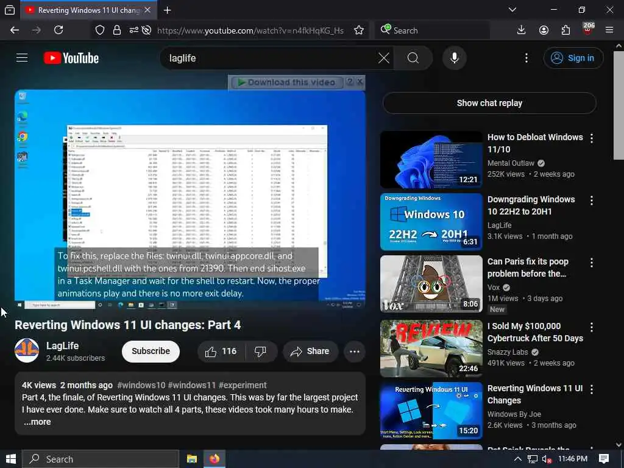Open a new browser tab

[x=167, y=10]
